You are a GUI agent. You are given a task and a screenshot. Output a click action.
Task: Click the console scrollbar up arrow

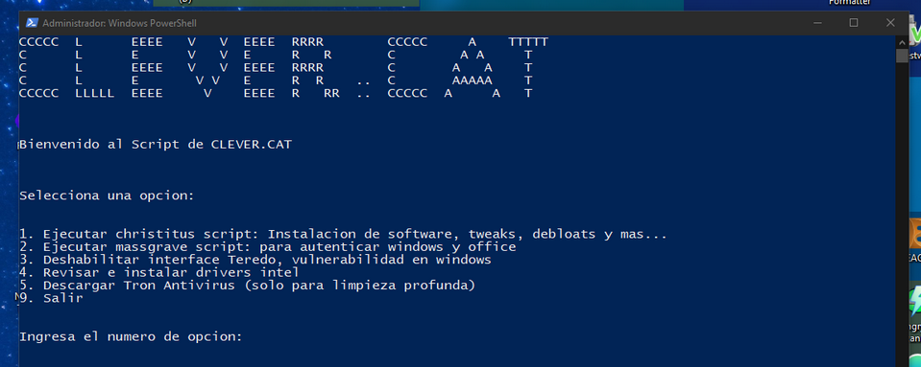(902, 41)
